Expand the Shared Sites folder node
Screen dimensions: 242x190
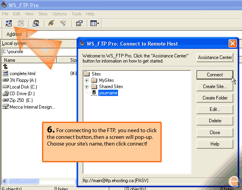(x=86, y=87)
